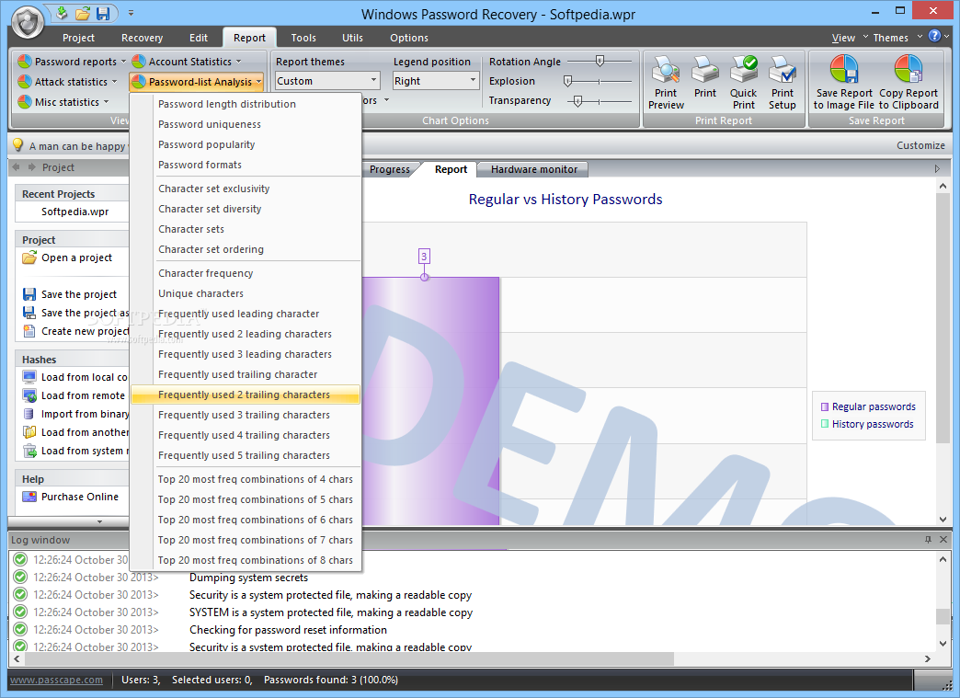Click the View menu button
960x698 pixels.
point(843,38)
